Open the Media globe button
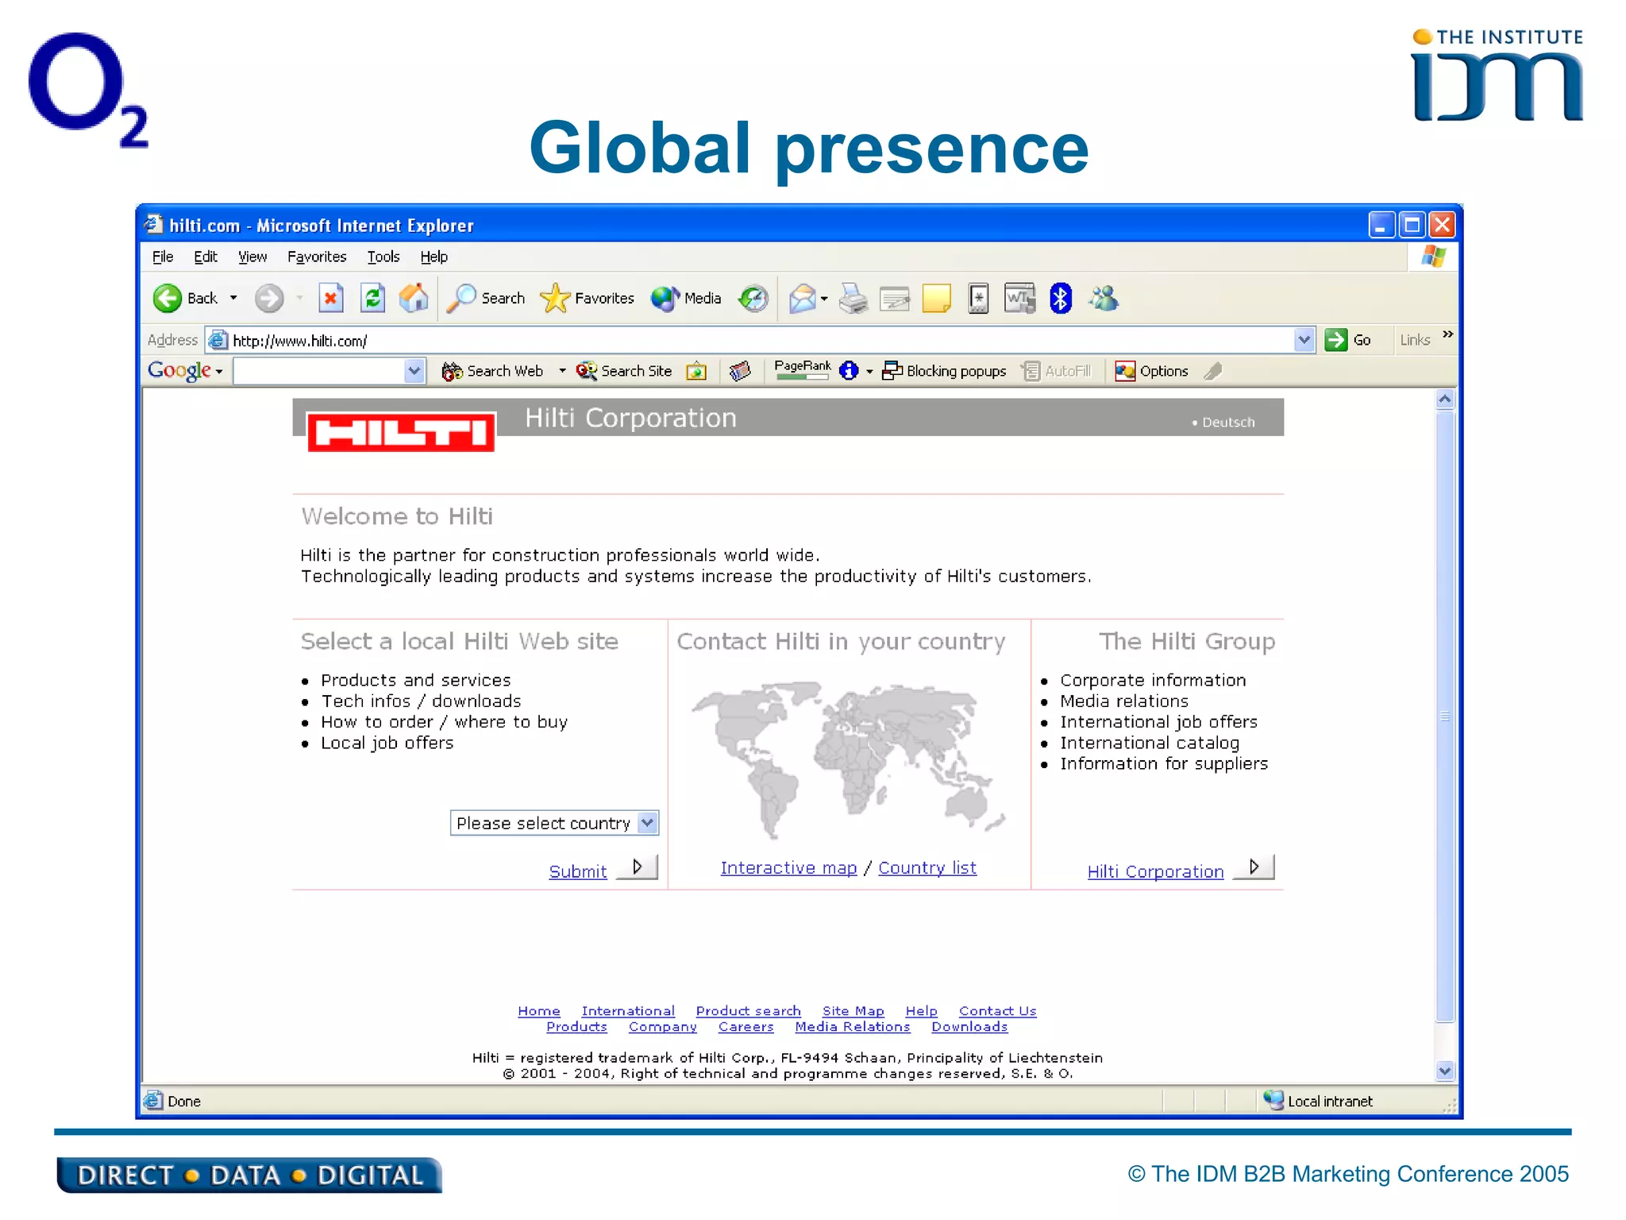 686,299
